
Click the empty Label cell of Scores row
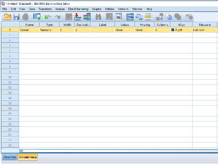click(x=103, y=30)
